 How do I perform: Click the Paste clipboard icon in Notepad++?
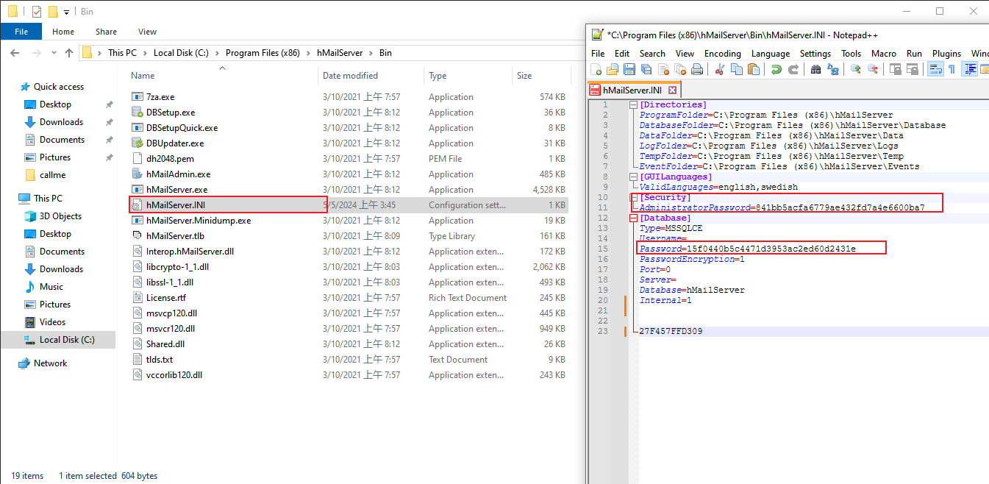754,69
